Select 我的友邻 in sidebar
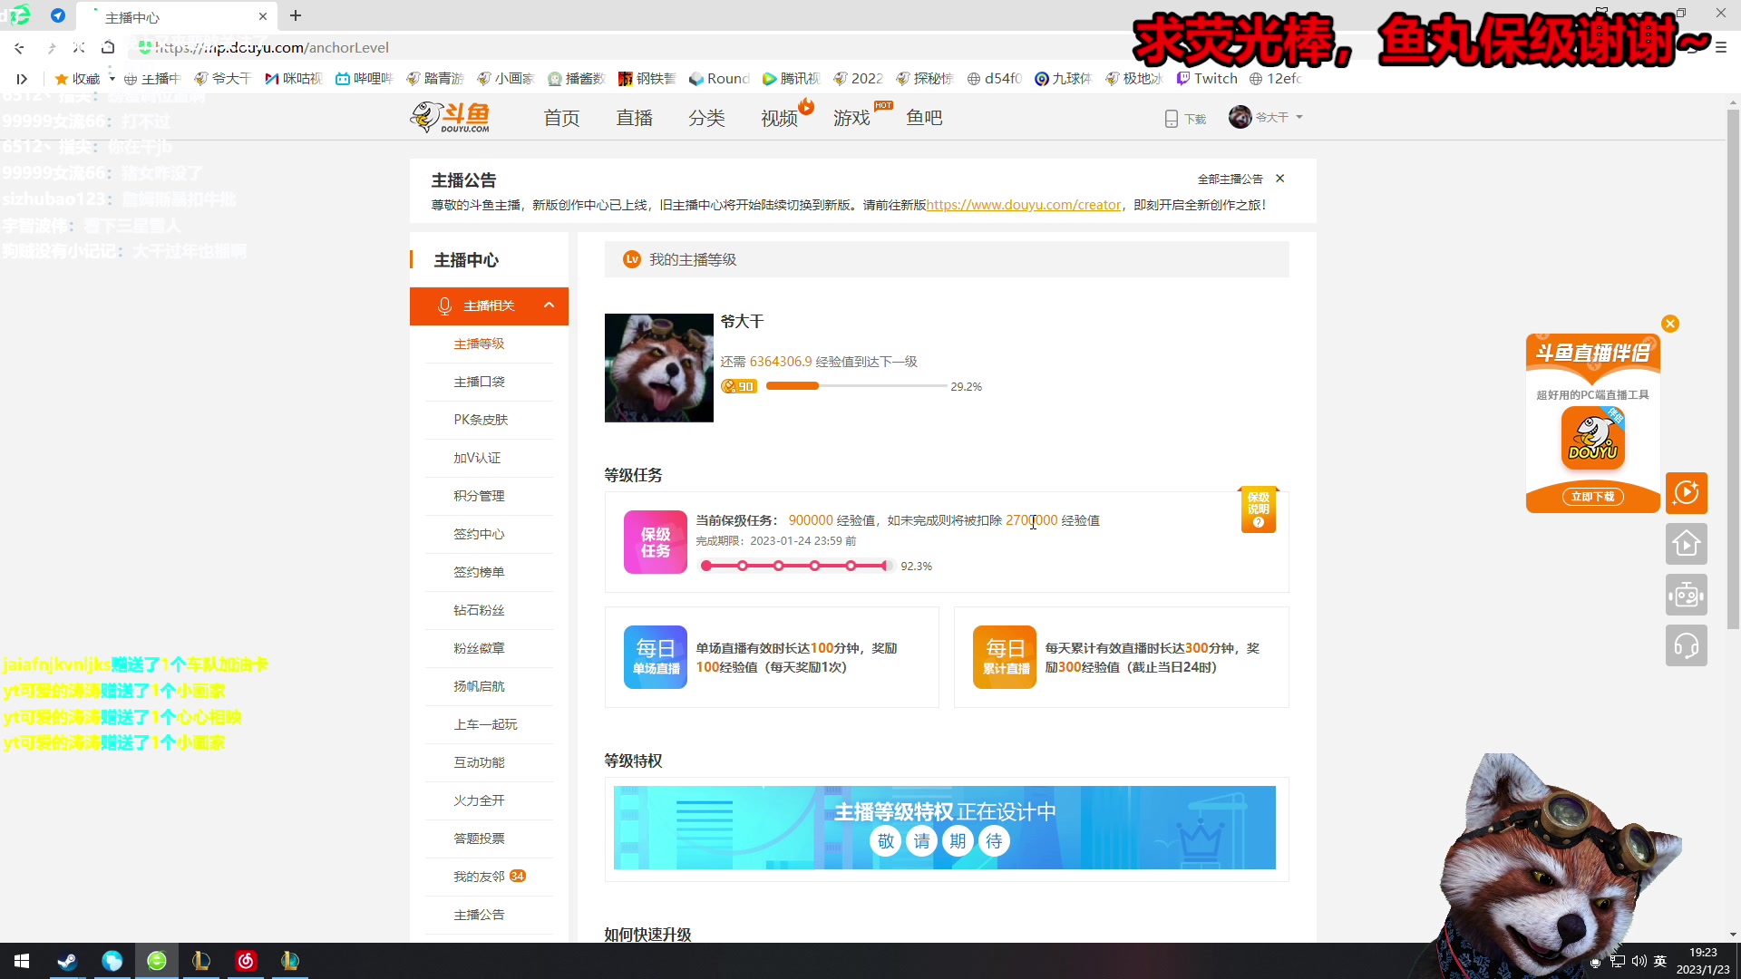1741x979 pixels. (479, 877)
